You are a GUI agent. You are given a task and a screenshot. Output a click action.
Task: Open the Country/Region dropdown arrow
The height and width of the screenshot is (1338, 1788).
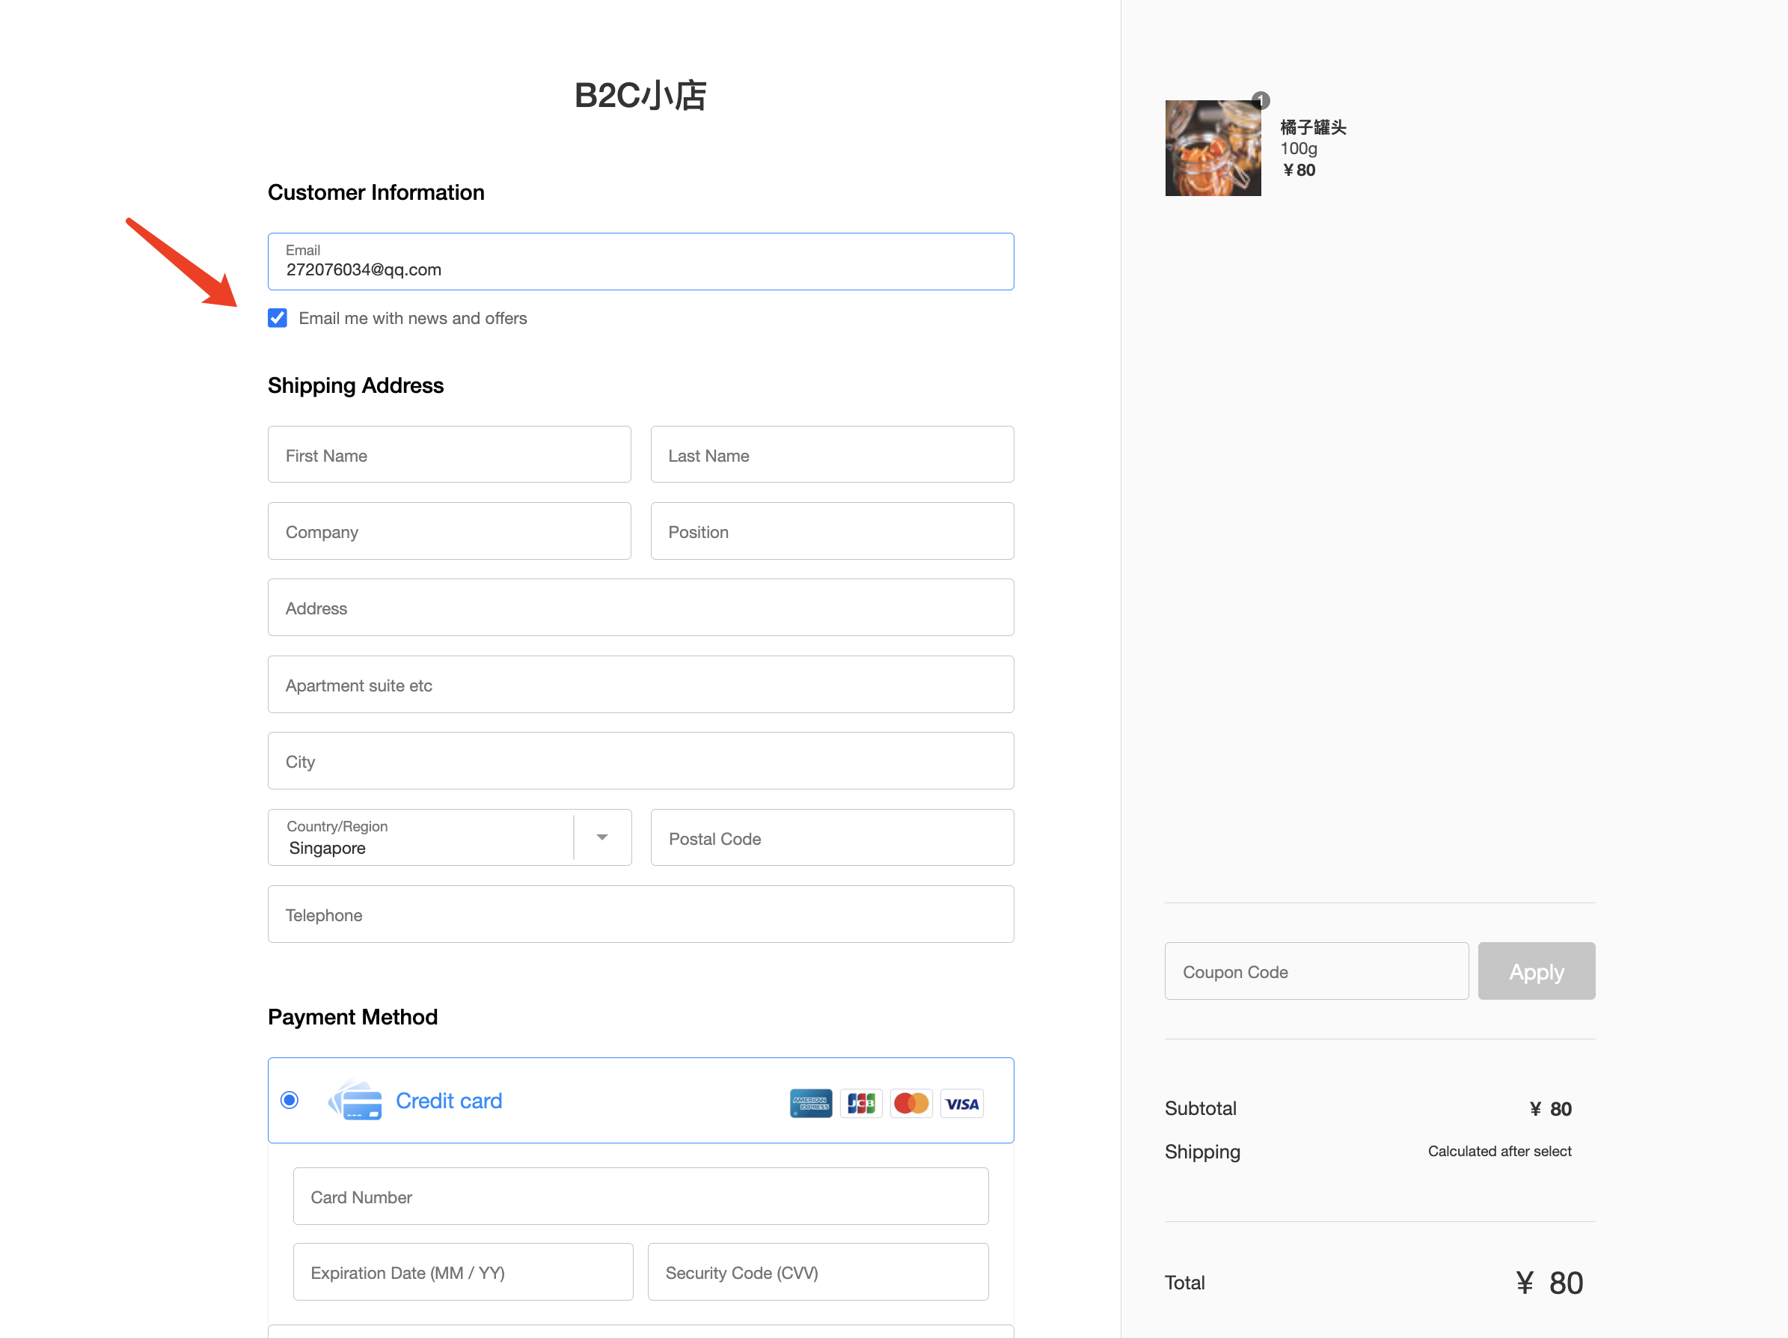601,837
